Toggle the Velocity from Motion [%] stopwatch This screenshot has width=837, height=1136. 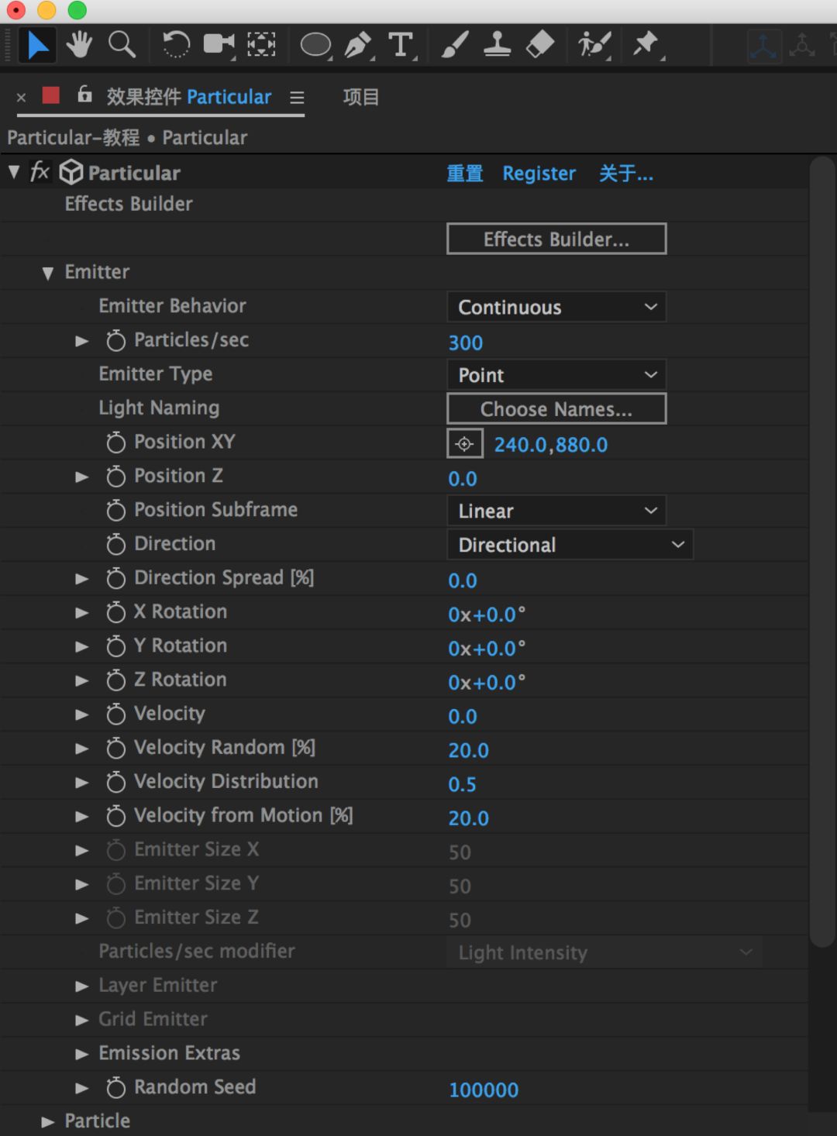pos(115,816)
